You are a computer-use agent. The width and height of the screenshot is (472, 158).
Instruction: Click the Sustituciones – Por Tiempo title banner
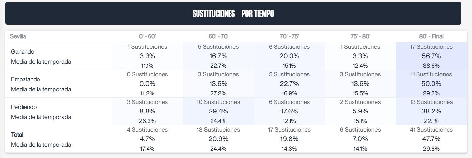[x=233, y=14]
